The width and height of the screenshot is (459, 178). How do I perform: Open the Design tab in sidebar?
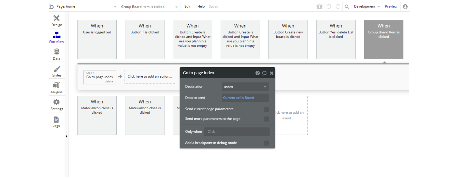click(x=56, y=20)
